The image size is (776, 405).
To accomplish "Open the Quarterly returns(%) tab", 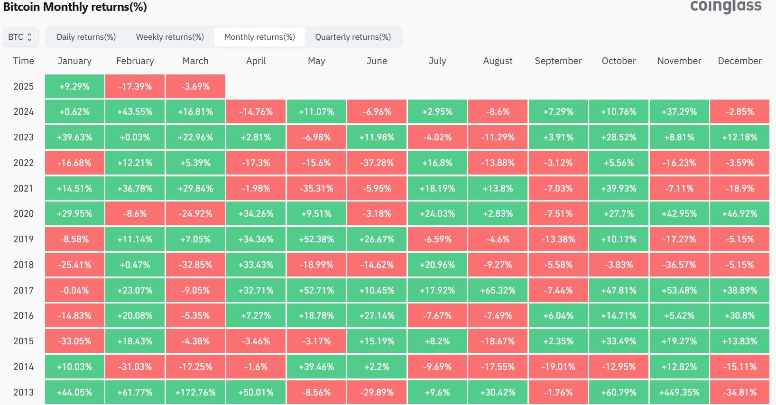I will pyautogui.click(x=353, y=37).
